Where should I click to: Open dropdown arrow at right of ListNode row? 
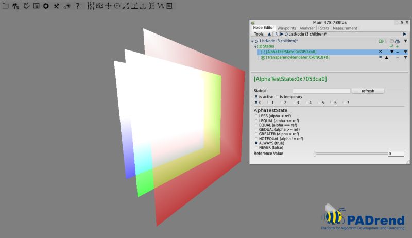coord(405,41)
